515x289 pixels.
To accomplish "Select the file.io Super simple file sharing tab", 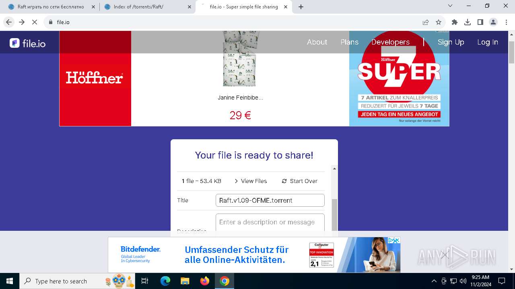I will pyautogui.click(x=244, y=7).
